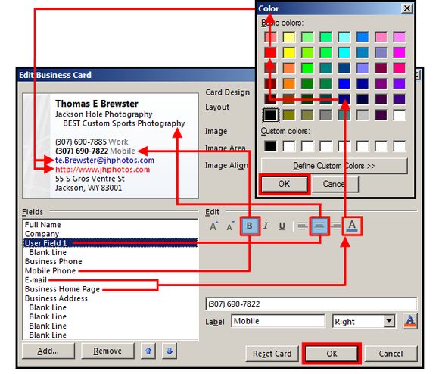Click the Decrease Font Size icon

pos(230,226)
